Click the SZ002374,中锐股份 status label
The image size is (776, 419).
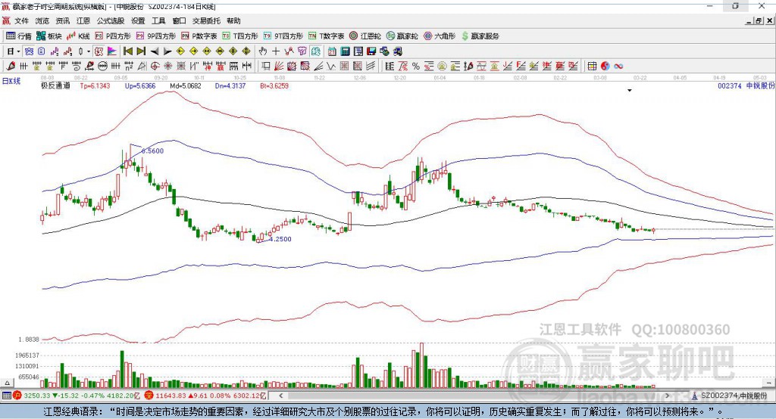734,396
